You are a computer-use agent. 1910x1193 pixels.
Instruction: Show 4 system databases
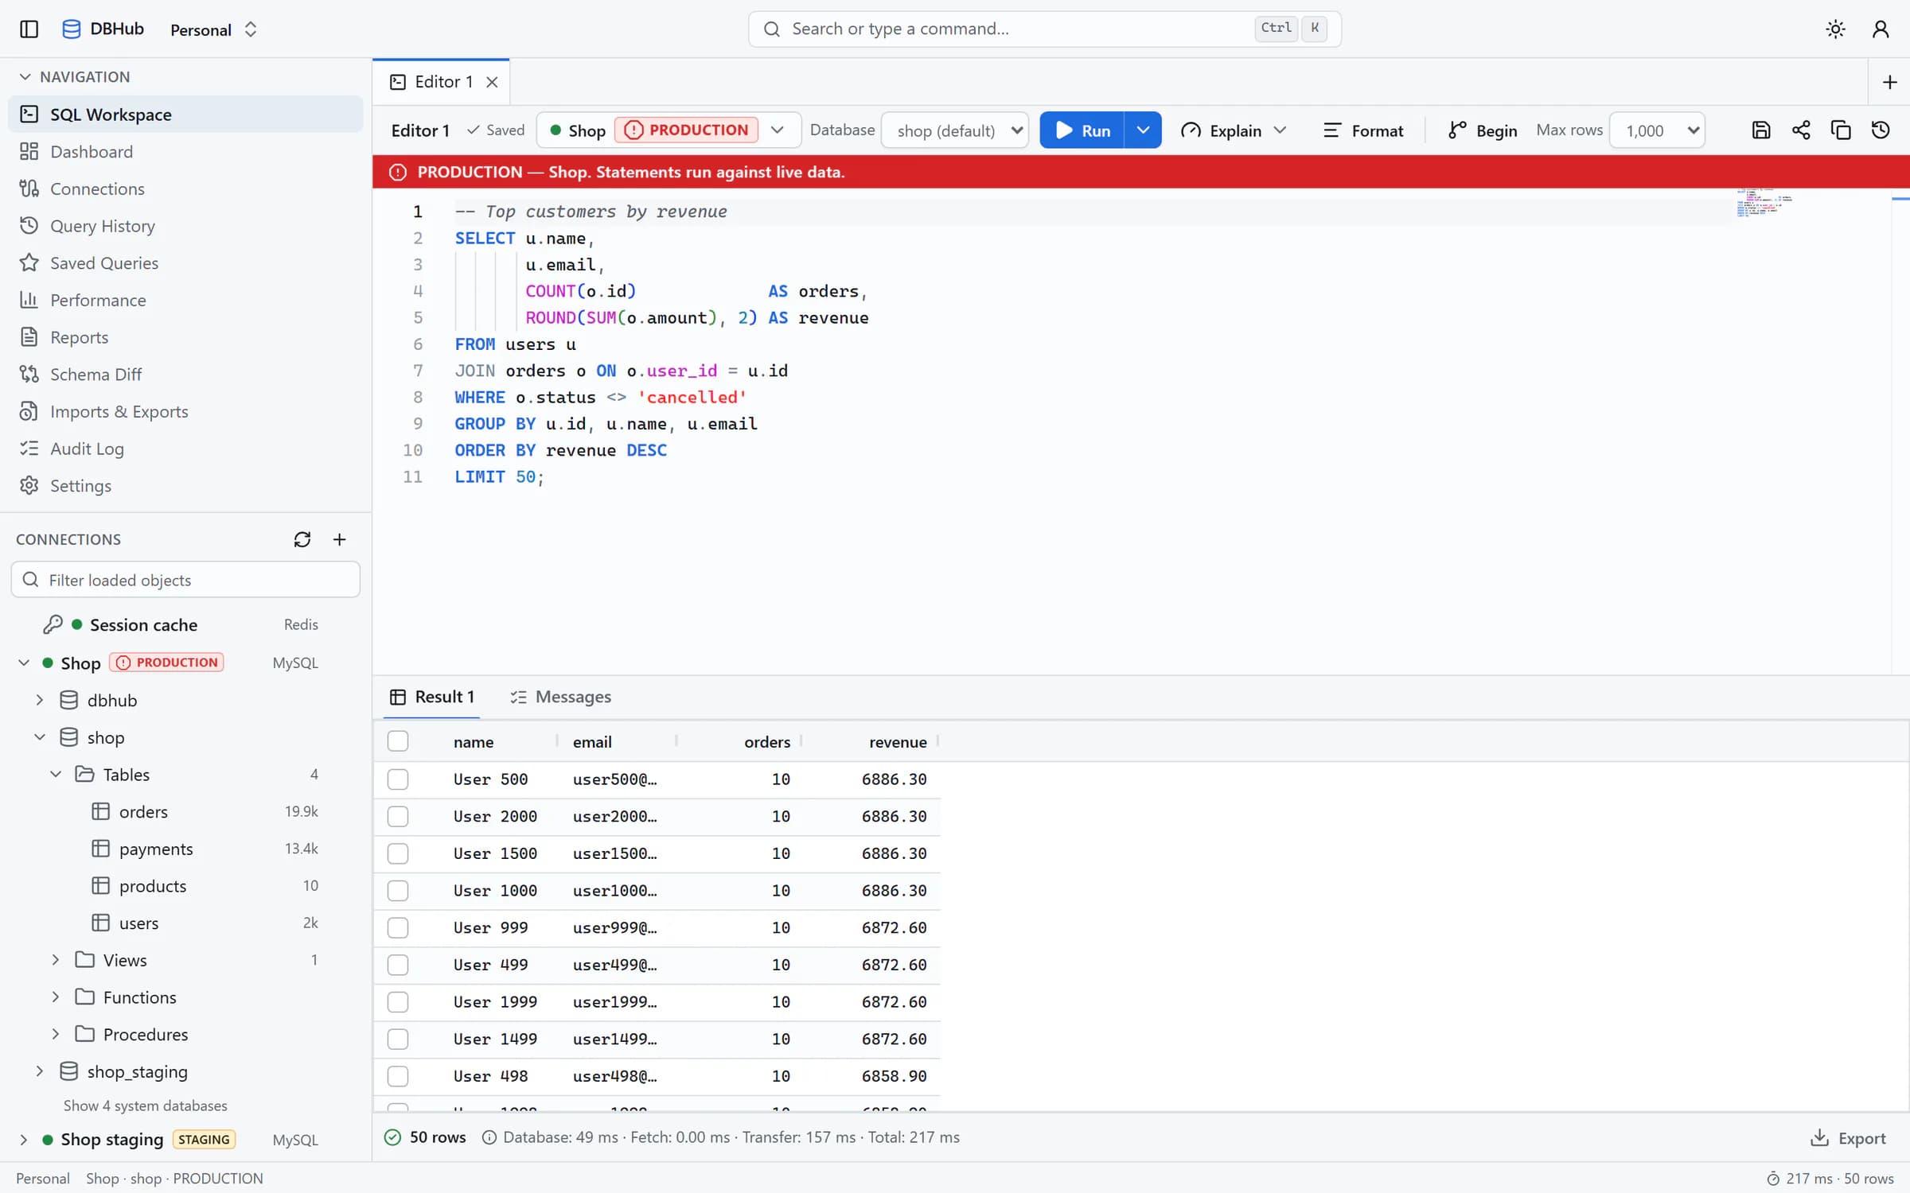146,1106
